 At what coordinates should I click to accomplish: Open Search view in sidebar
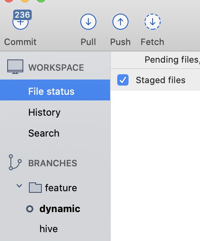(44, 133)
